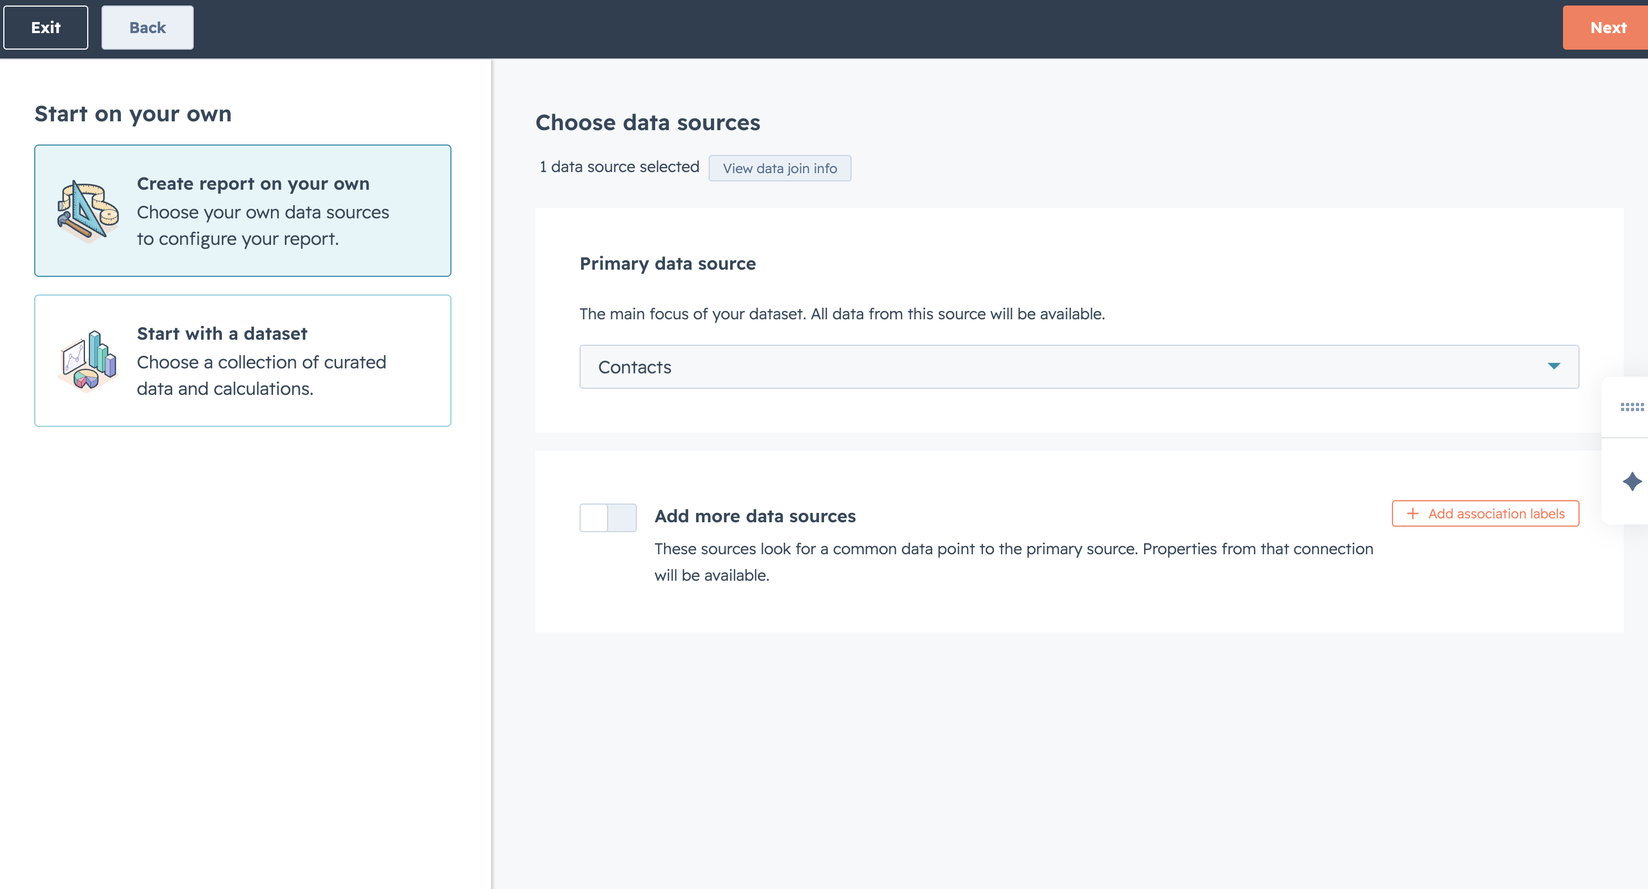
Task: Click '1 data source selected' text
Action: pyautogui.click(x=619, y=167)
